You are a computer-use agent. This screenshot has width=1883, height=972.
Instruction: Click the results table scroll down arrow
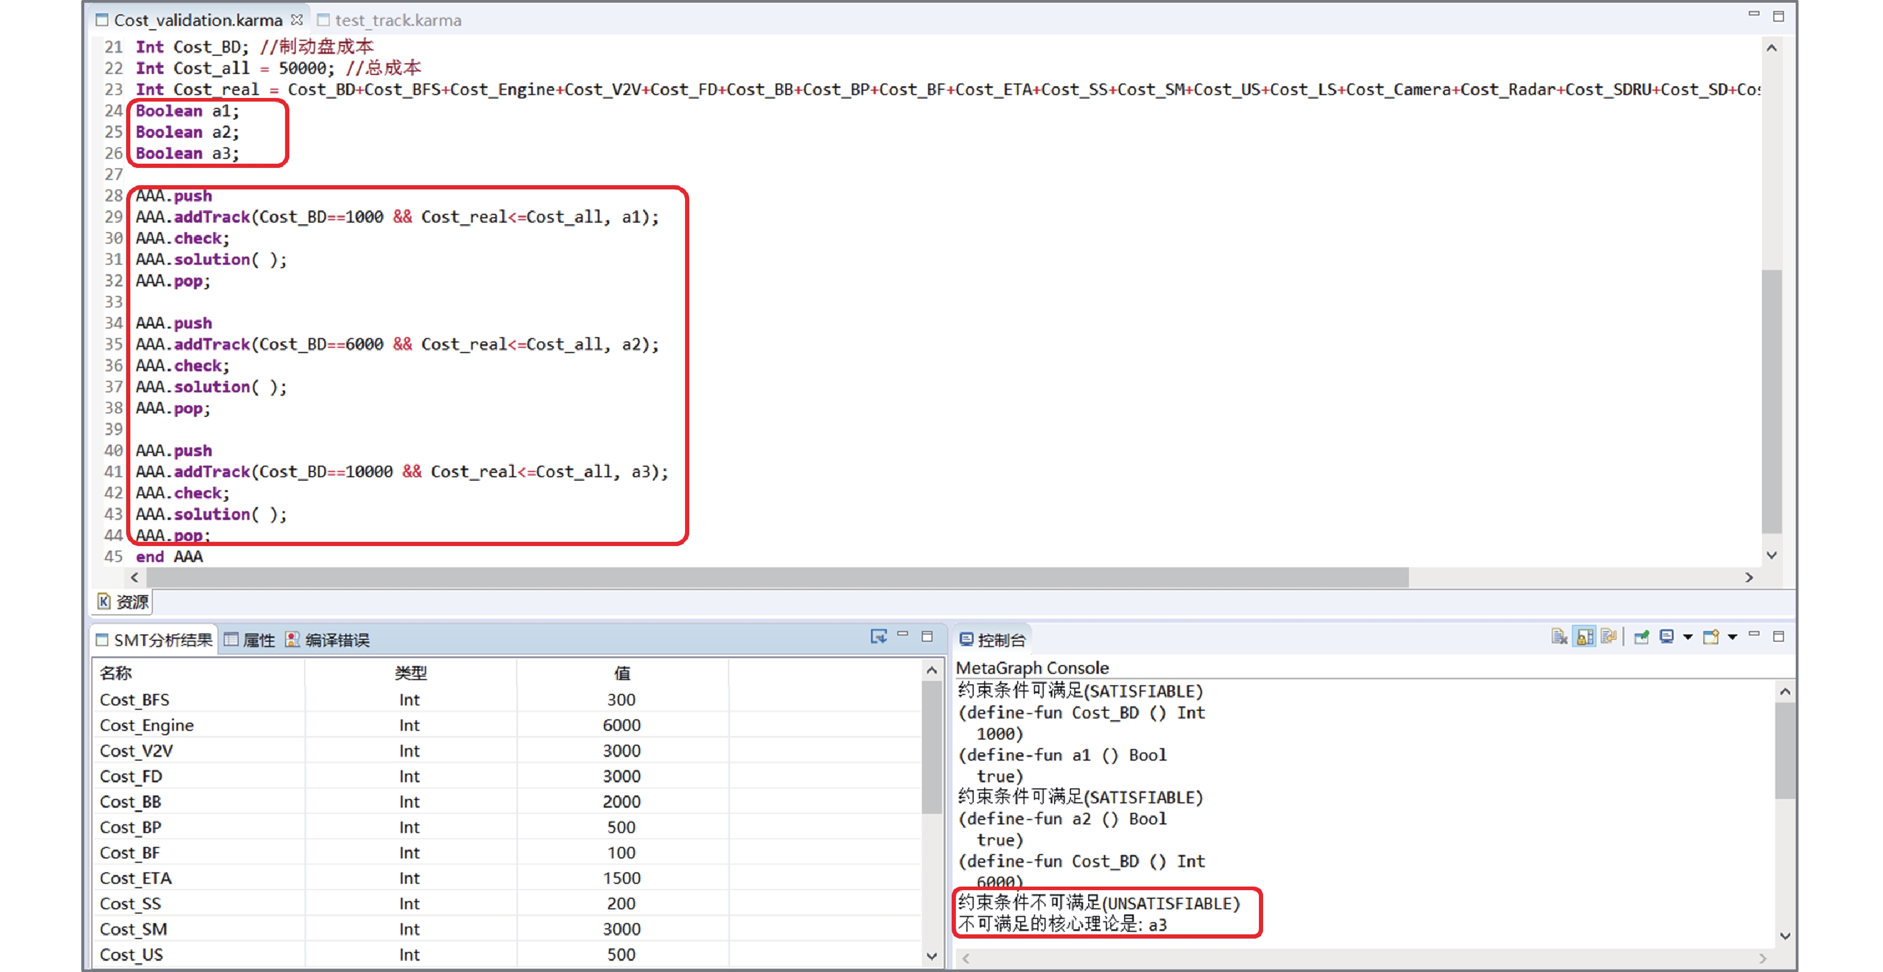pos(931,956)
